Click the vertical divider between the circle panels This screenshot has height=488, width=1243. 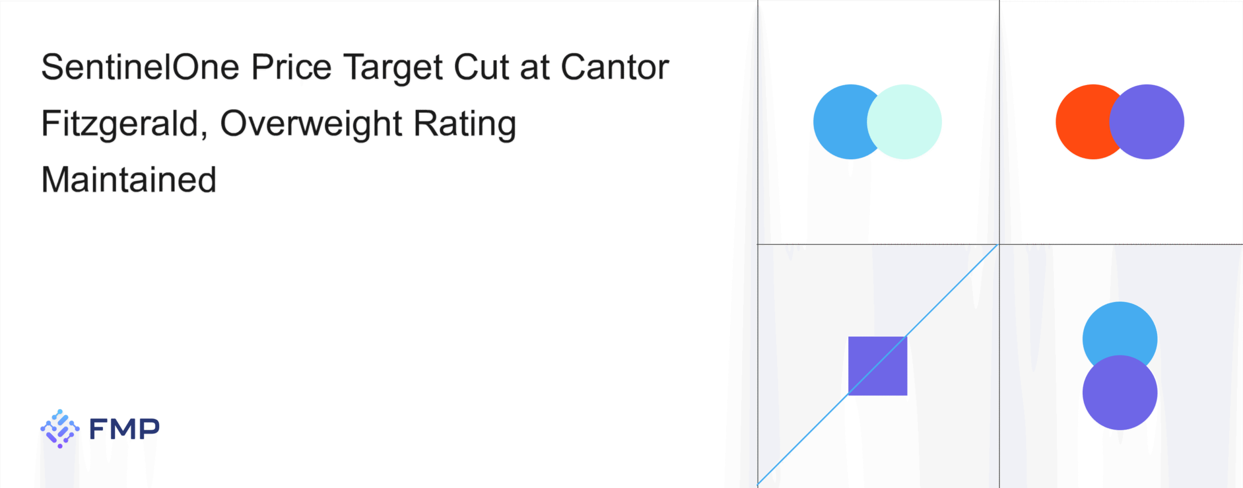click(x=999, y=121)
